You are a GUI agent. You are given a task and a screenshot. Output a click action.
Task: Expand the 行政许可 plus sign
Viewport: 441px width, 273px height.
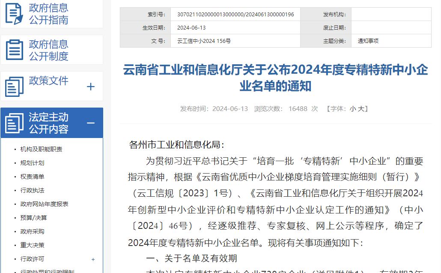tap(93, 259)
